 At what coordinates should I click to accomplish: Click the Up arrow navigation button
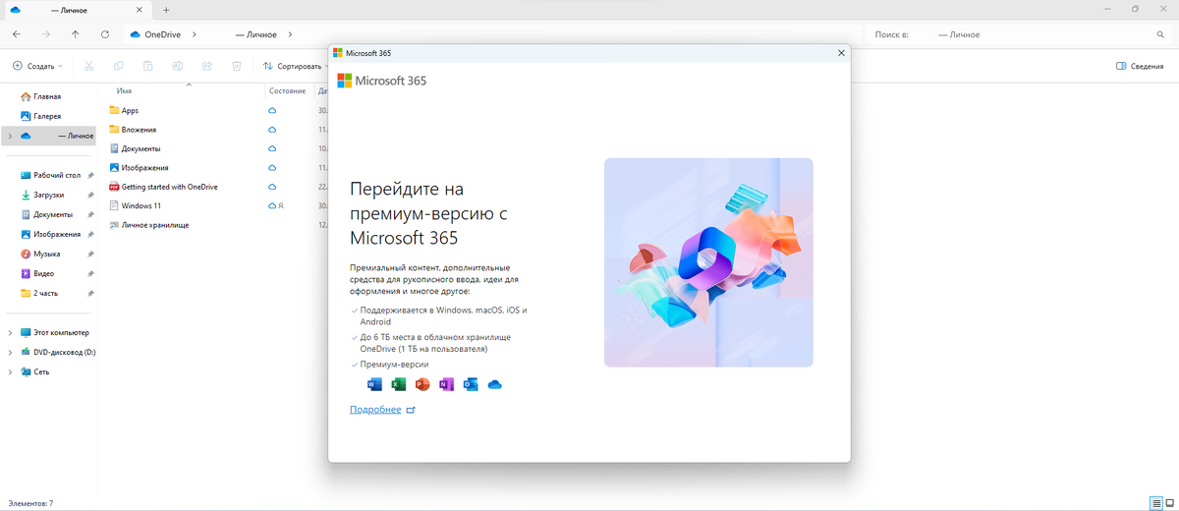click(76, 34)
